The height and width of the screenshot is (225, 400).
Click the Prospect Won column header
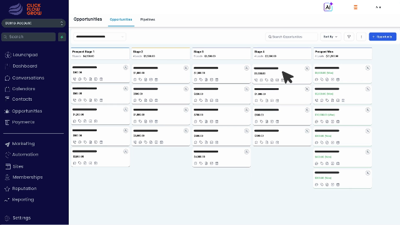(342, 54)
